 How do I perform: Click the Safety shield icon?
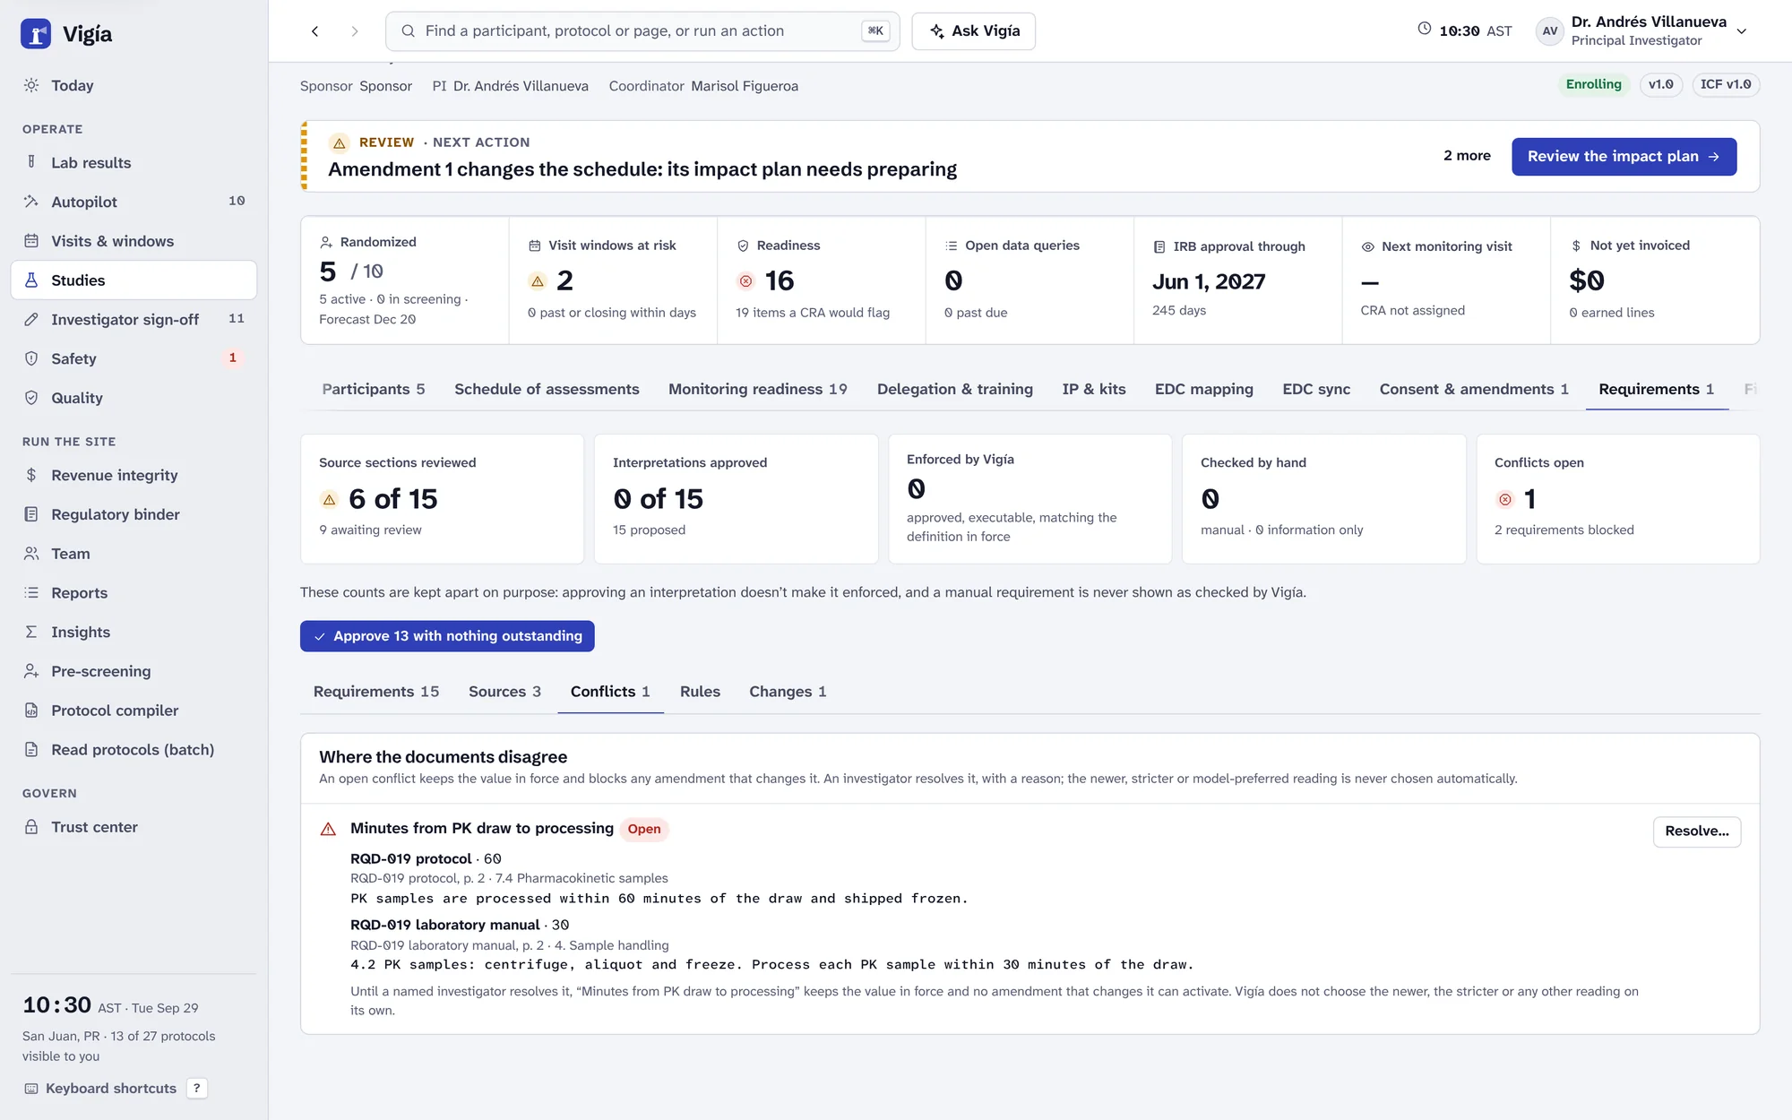click(x=31, y=358)
